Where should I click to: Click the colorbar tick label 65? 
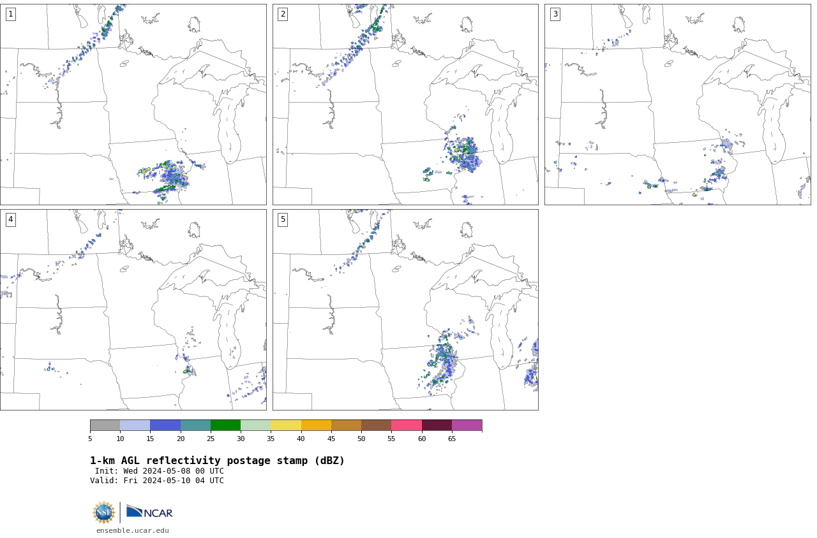pos(452,439)
